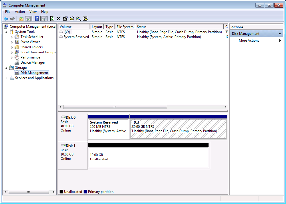This screenshot has width=286, height=204.
Task: Select Device Manager in the tree
Action: (x=33, y=62)
